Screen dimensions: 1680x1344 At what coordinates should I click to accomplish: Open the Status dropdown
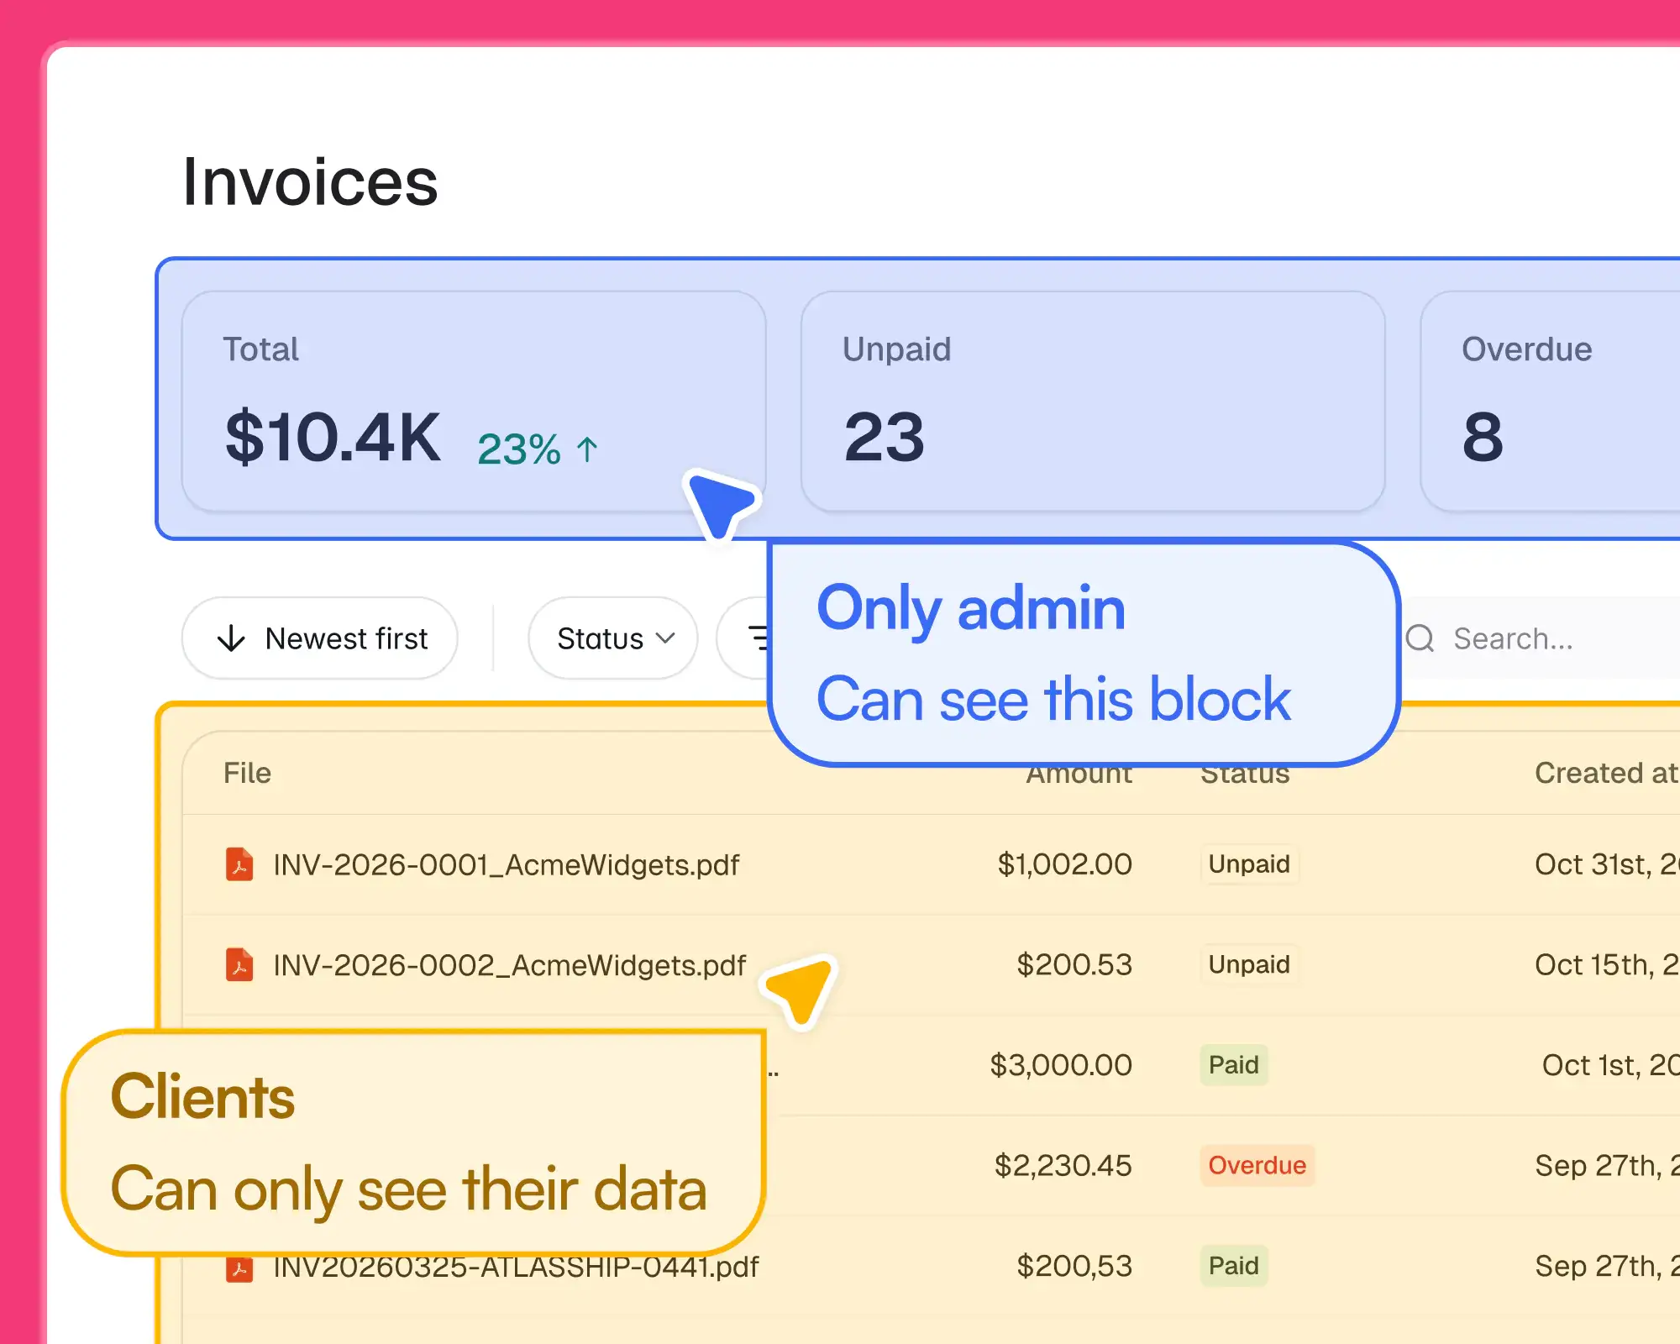point(612,638)
